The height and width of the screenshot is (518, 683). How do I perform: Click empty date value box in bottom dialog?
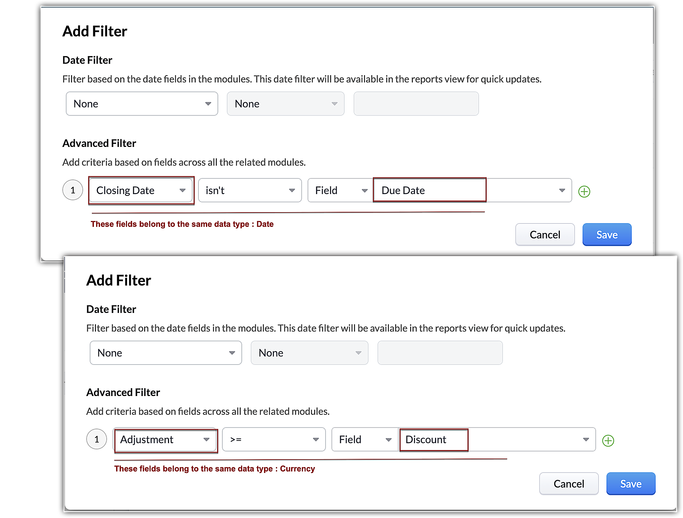click(x=440, y=353)
